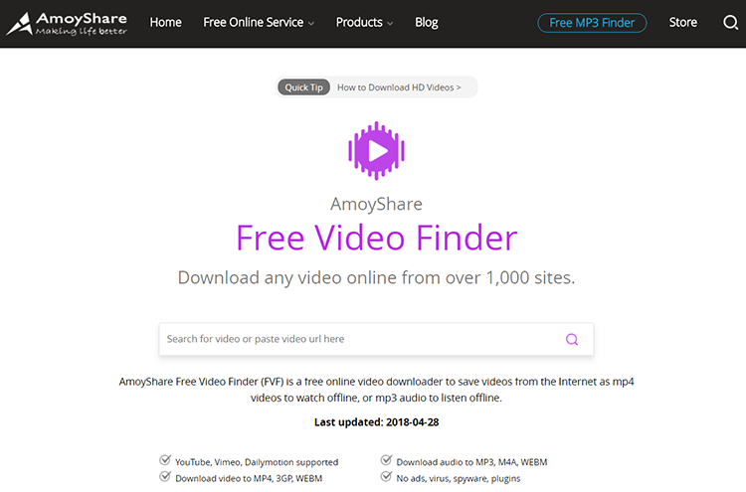Click checkmark icon beside Download audio to MP3
The image size is (746, 492).
click(x=386, y=460)
